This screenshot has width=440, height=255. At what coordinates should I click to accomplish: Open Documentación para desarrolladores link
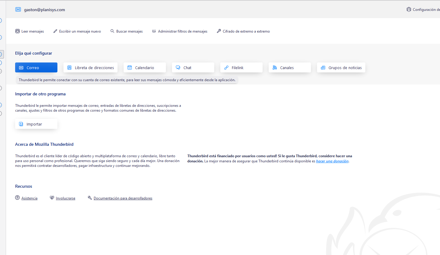click(x=123, y=198)
